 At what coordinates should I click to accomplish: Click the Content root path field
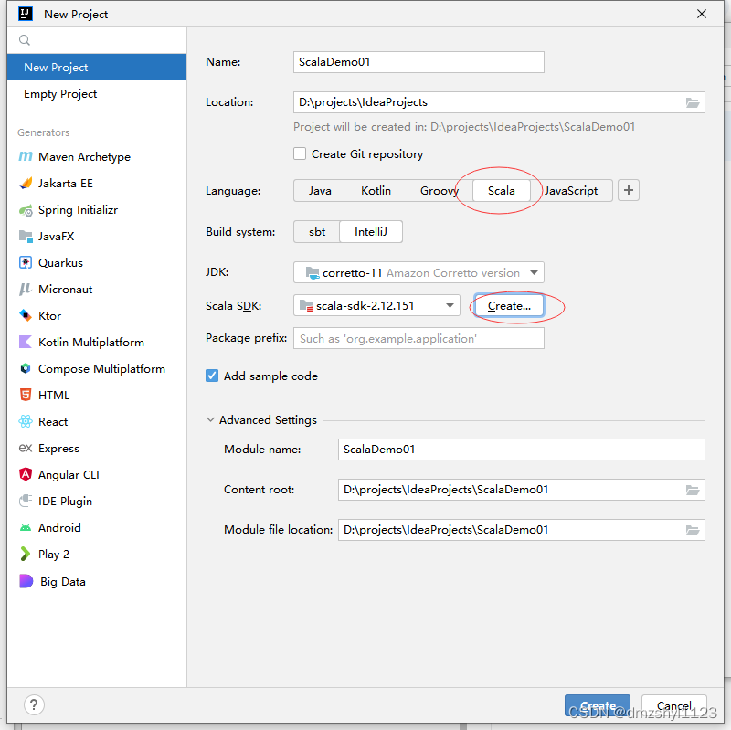click(512, 490)
